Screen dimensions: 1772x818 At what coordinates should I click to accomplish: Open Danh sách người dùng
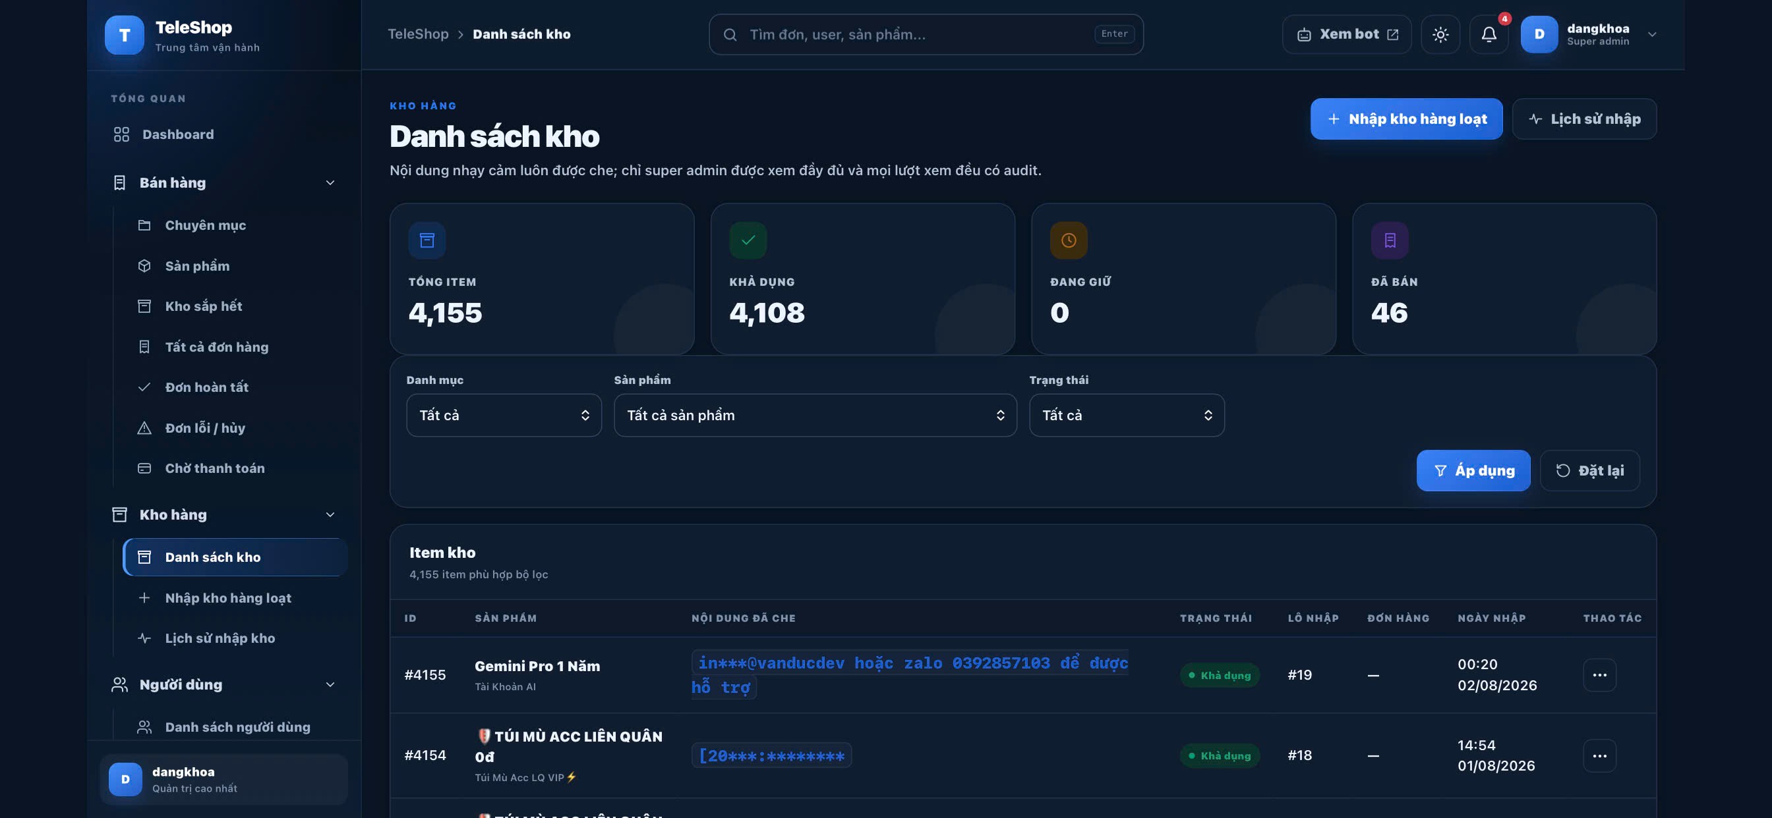(235, 726)
